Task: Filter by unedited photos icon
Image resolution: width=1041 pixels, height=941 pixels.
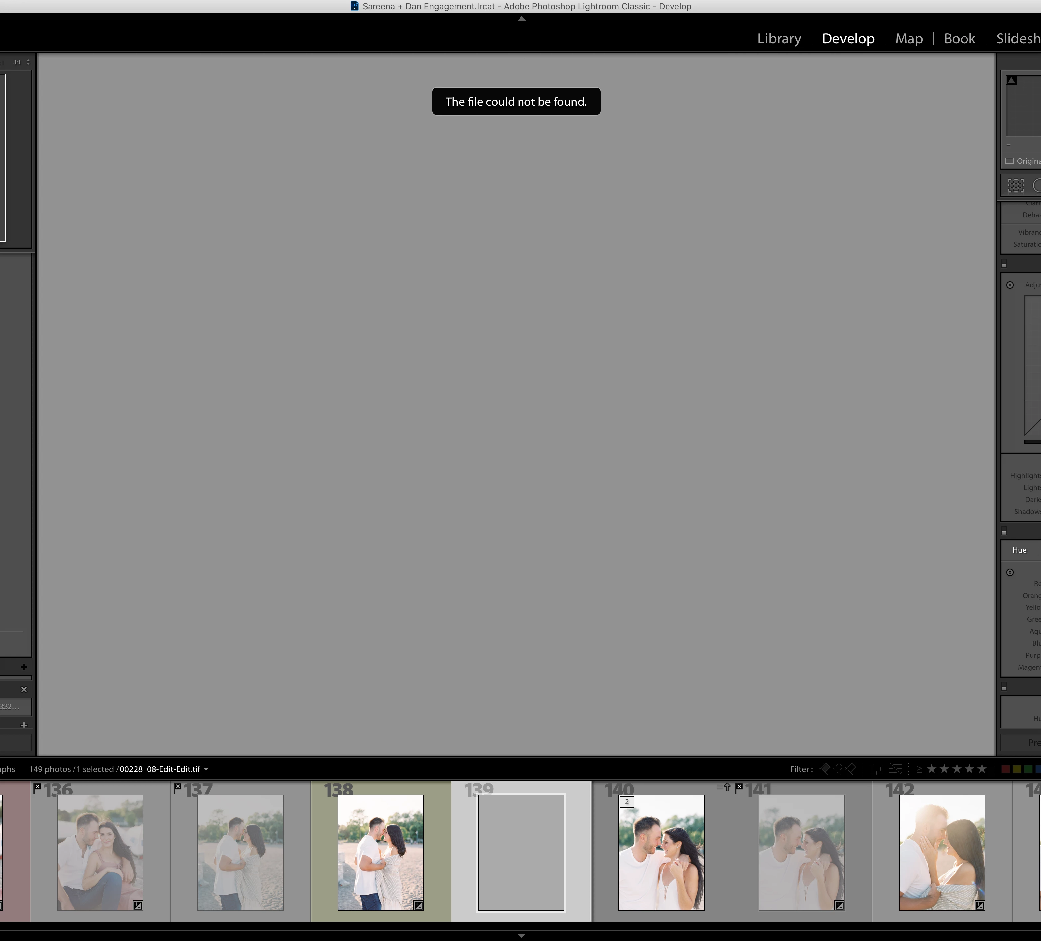Action: click(x=895, y=769)
